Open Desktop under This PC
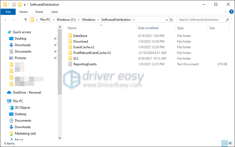This screenshot has width=235, height=147. (x=21, y=114)
